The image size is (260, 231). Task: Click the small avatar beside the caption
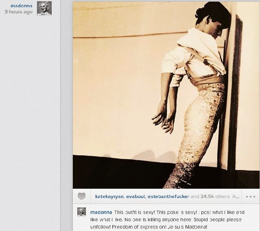click(82, 212)
